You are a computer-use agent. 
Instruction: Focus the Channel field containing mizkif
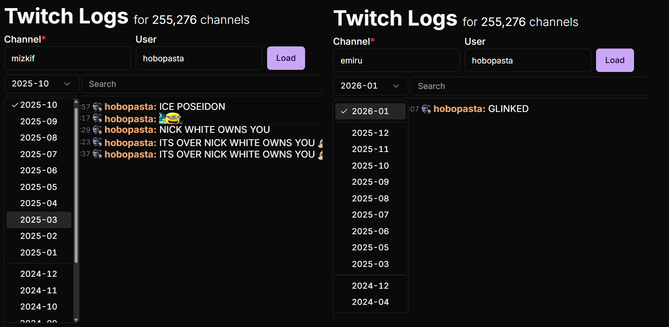point(67,58)
